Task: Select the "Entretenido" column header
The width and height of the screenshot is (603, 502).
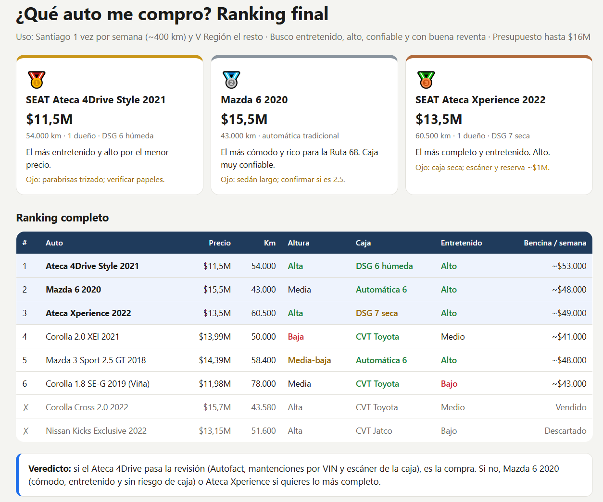Action: pos(461,243)
